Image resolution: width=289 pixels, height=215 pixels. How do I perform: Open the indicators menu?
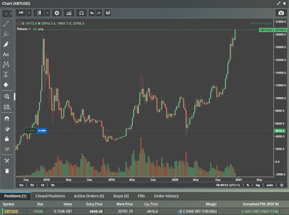click(x=69, y=13)
